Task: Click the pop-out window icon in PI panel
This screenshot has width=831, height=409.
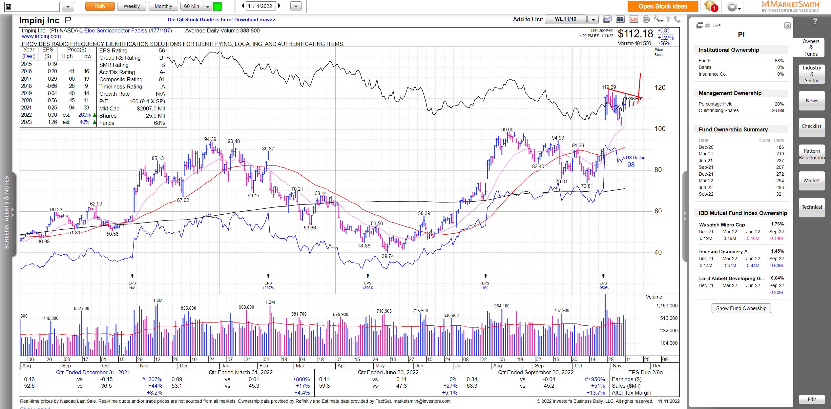Action: point(699,25)
